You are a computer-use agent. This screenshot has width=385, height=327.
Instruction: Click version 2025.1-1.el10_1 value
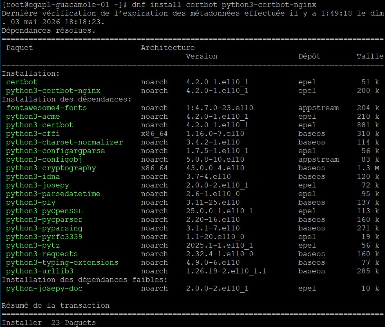coord(219,246)
